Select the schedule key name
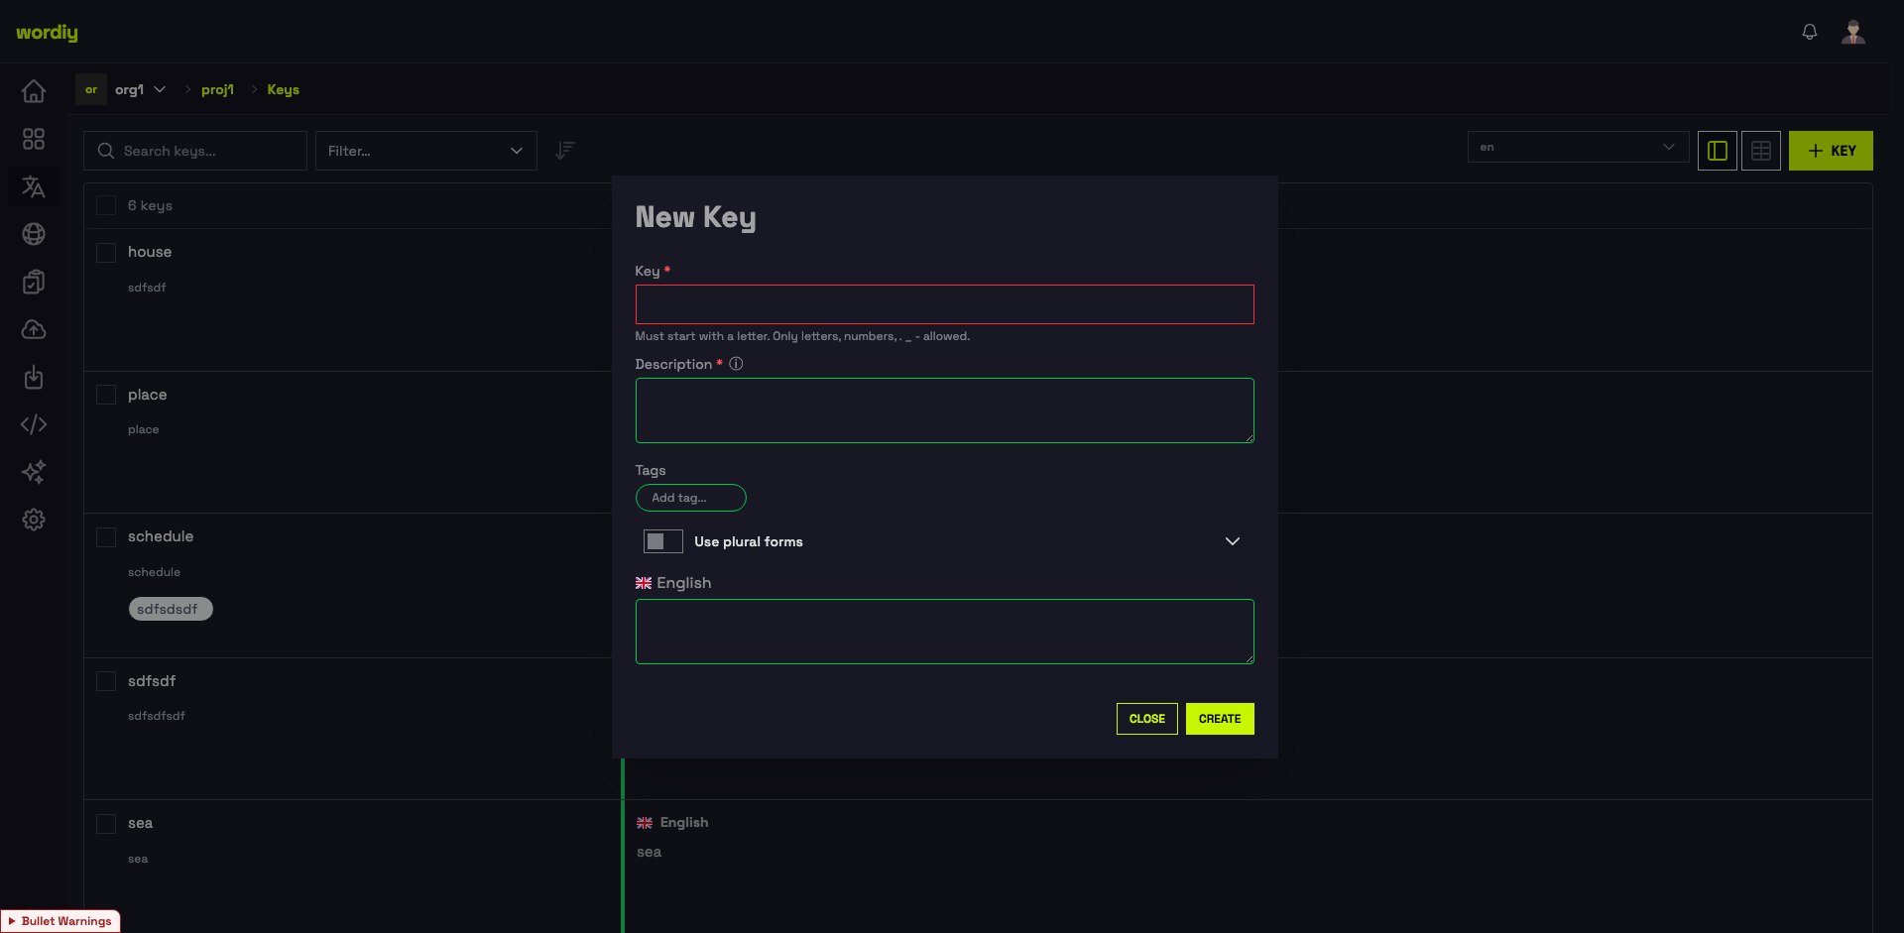 (161, 536)
